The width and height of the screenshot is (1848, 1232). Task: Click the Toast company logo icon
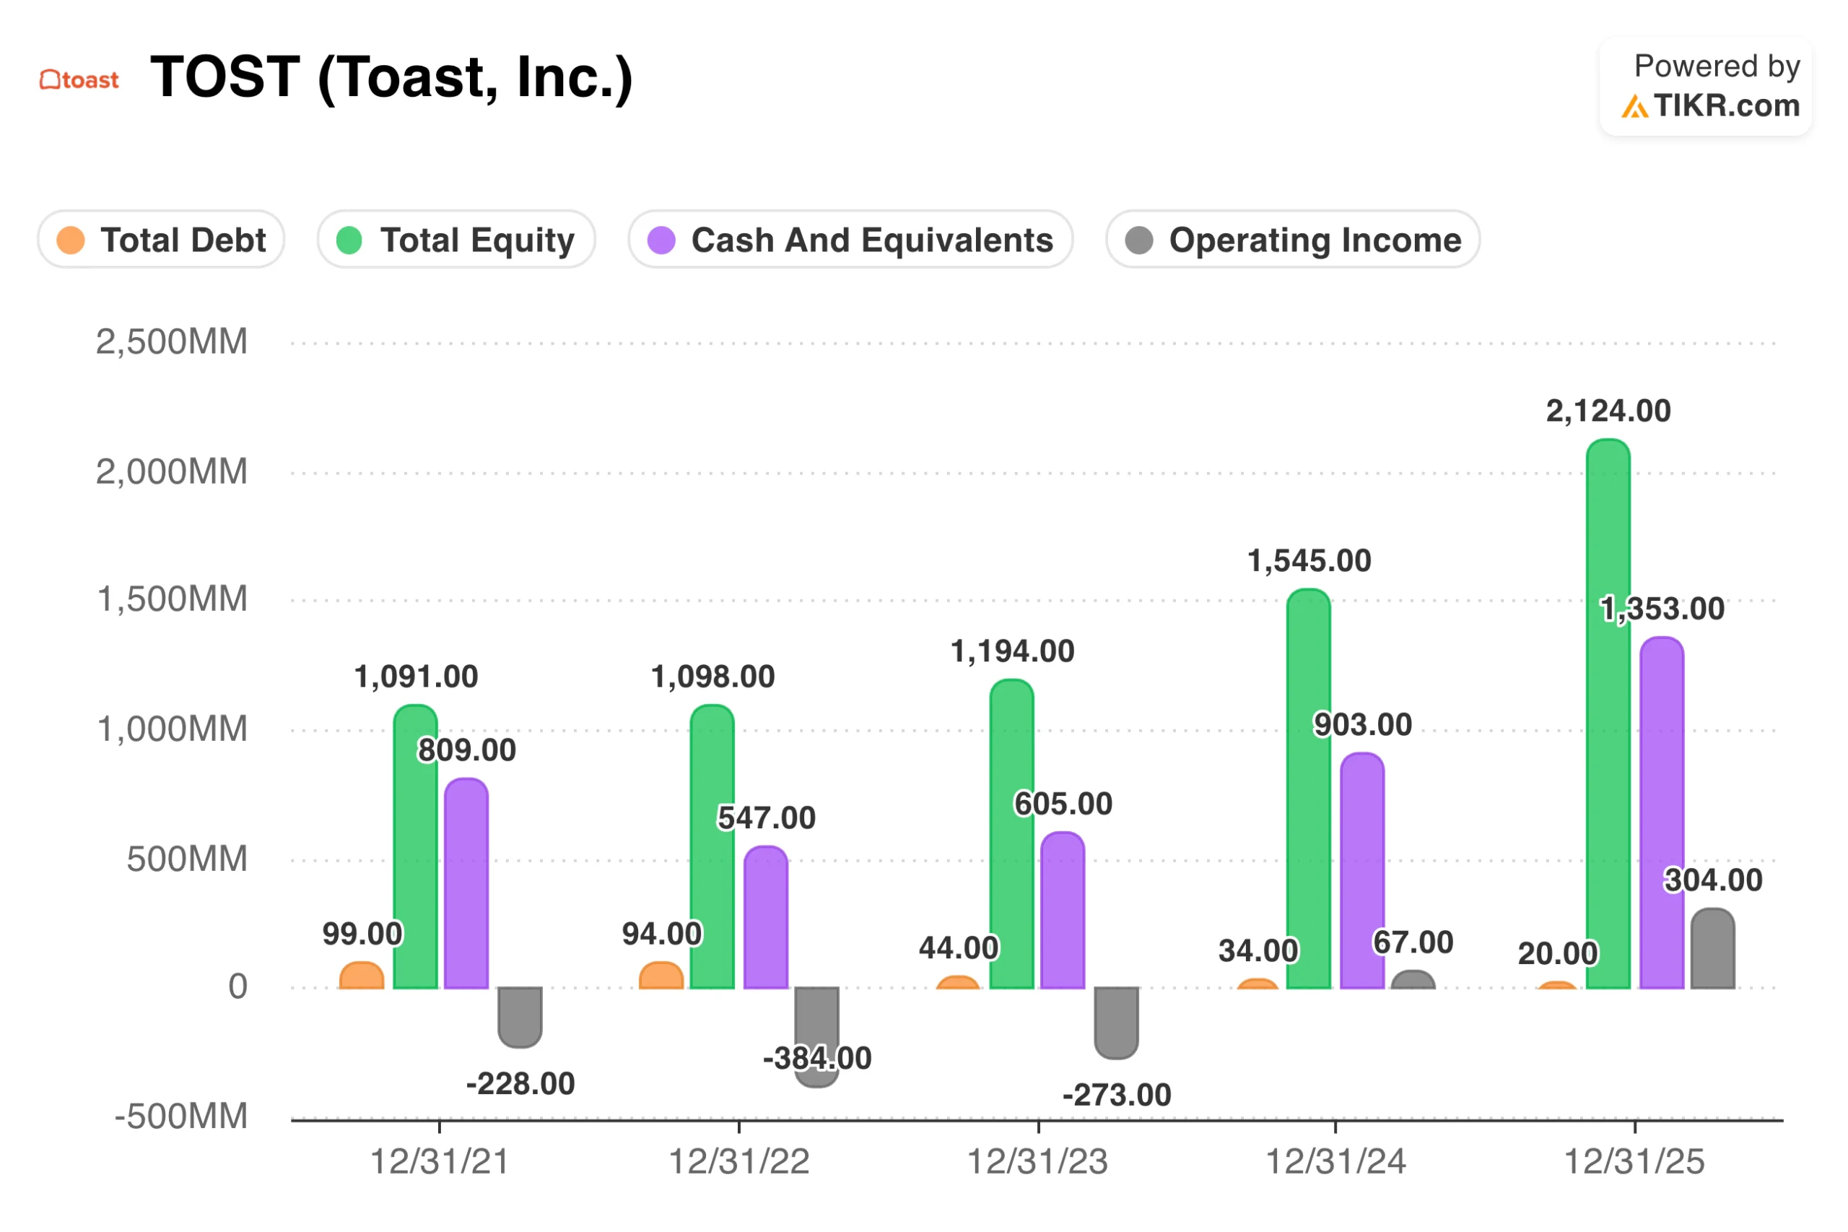[53, 78]
